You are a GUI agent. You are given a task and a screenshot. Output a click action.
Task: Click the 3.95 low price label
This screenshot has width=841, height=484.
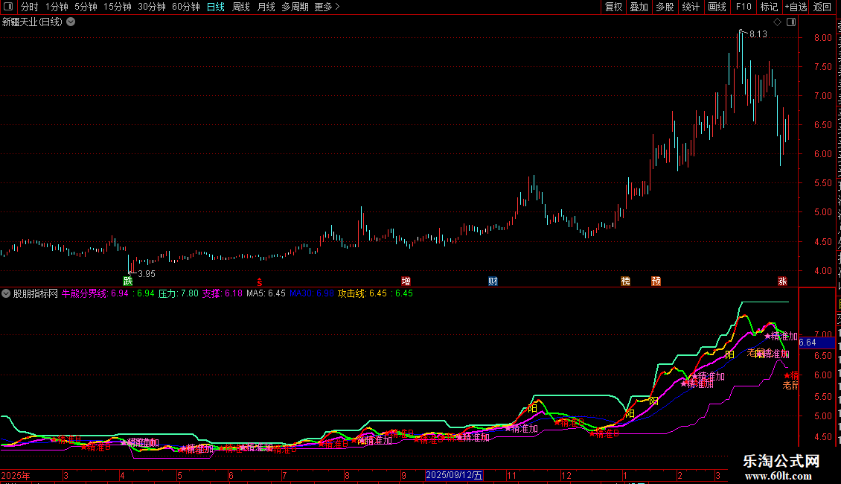click(x=147, y=274)
